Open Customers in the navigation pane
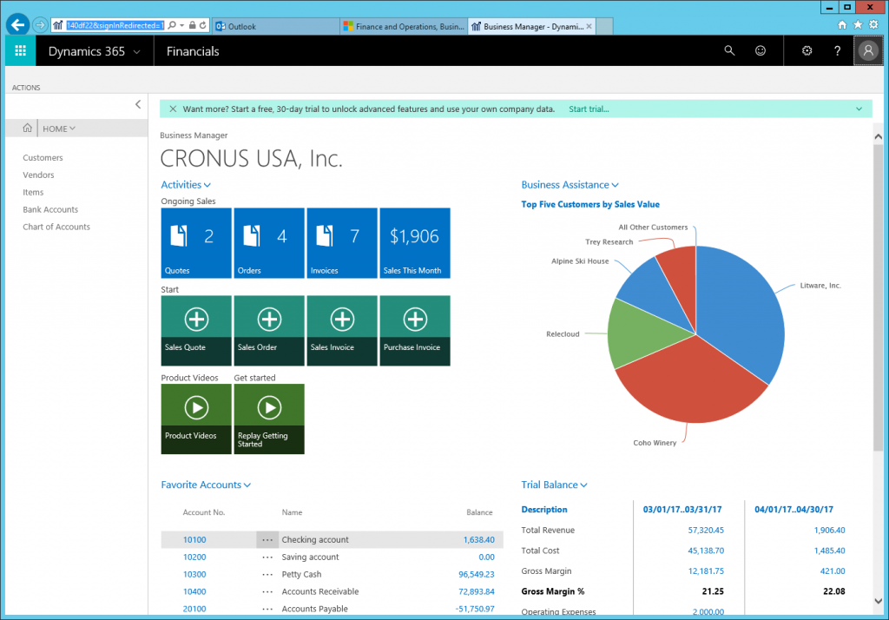Screen dimensions: 889x620 coord(43,158)
